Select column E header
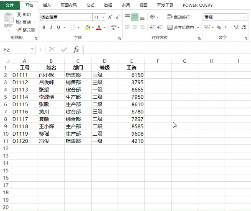The width and height of the screenshot is (251, 211). [x=131, y=61]
